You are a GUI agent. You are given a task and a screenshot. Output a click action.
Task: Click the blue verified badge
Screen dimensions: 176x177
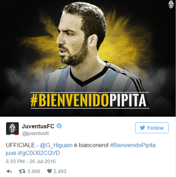[x=59, y=126]
